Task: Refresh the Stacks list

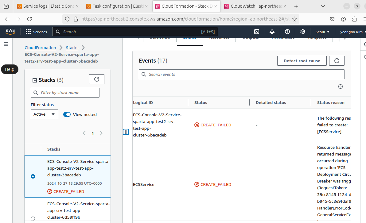Action: coord(97,79)
